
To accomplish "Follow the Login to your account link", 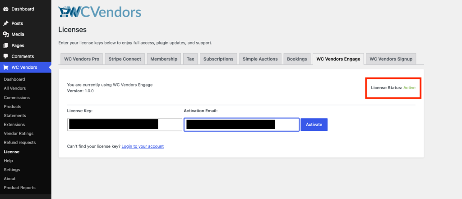I will (143, 146).
